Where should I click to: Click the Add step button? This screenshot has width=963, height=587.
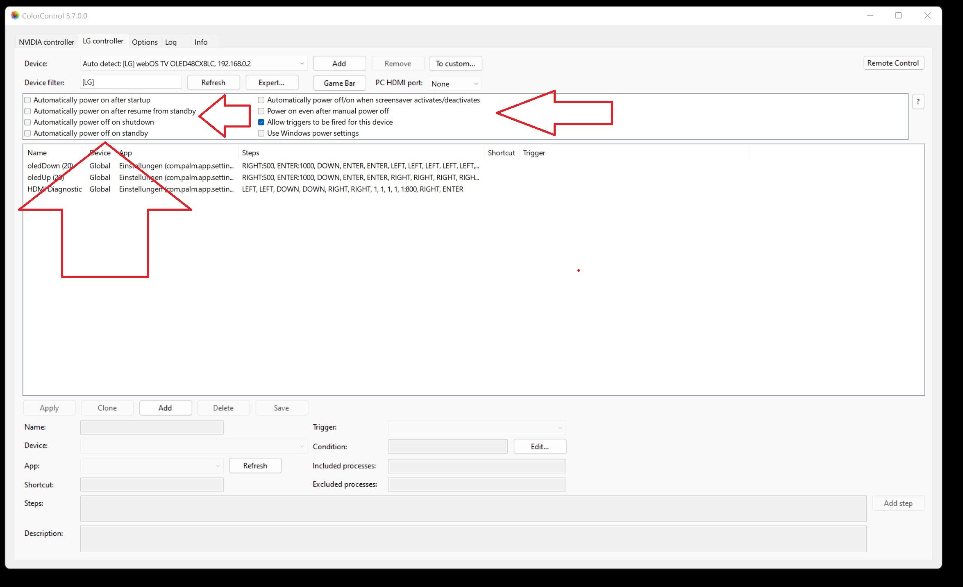click(x=898, y=503)
